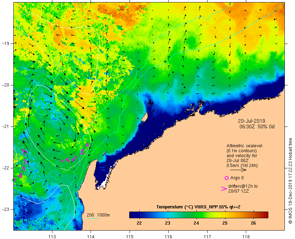Click the latitude label -23

tap(6, 209)
